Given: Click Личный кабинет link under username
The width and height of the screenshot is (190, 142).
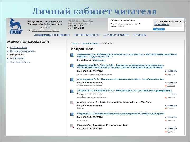Looking at the screenshot, I should (x=162, y=24).
